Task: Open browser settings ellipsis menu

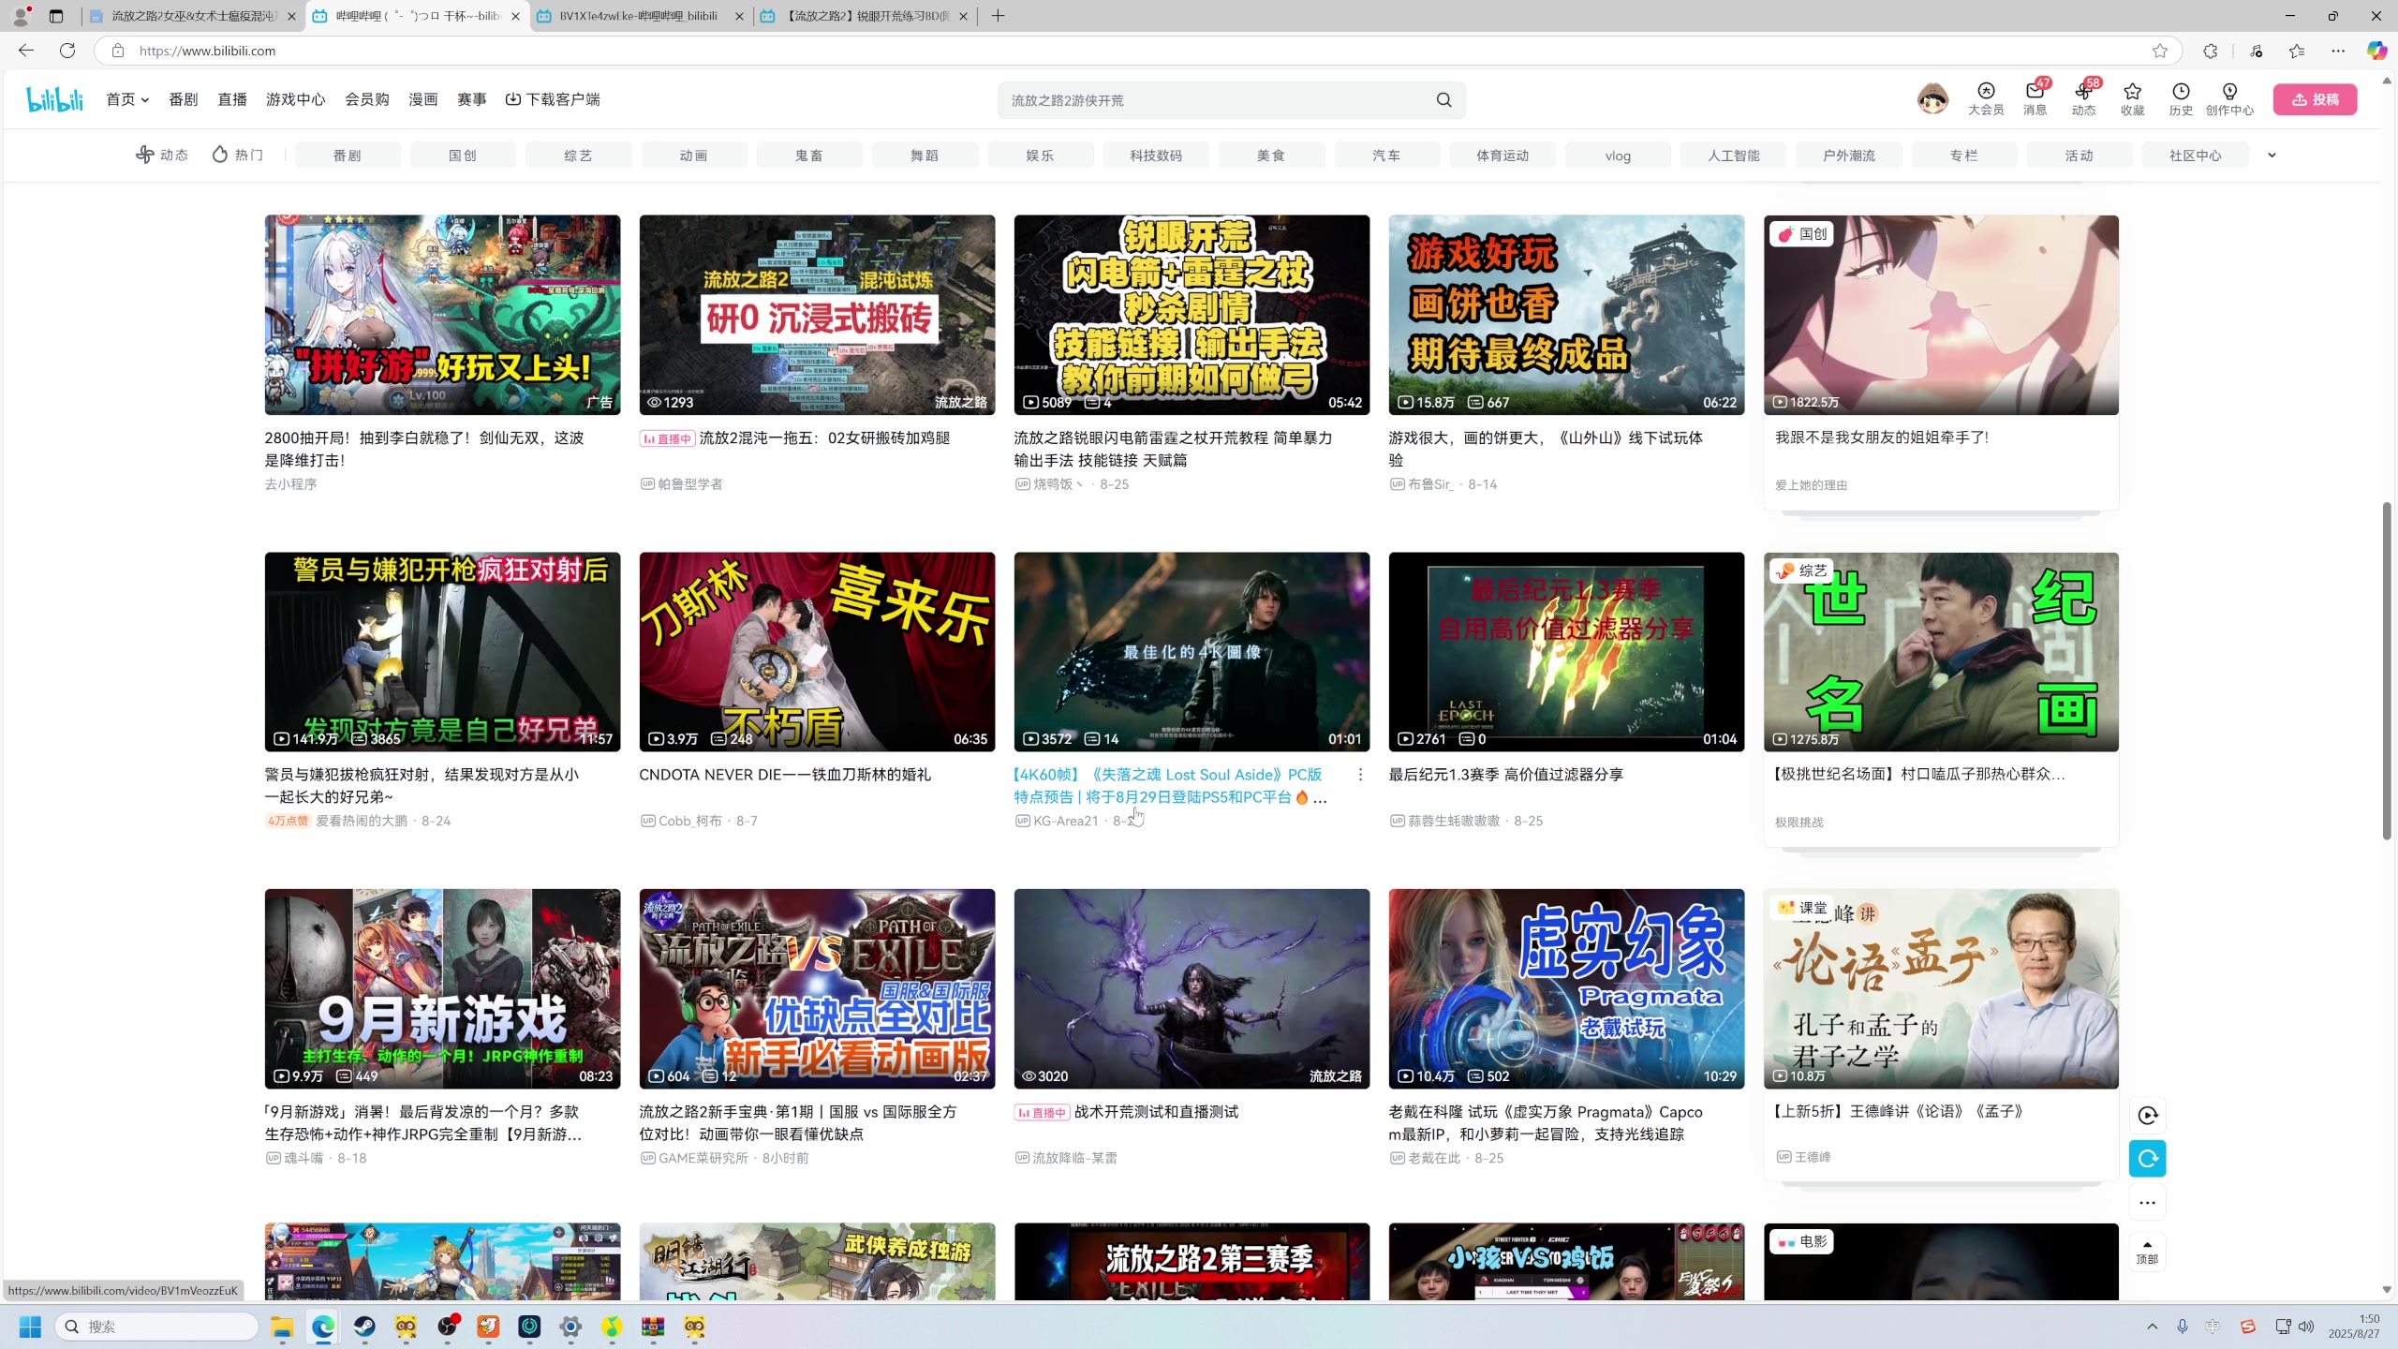Action: click(2338, 51)
